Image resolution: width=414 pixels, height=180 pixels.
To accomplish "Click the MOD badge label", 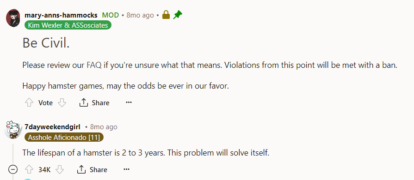I will [x=111, y=15].
